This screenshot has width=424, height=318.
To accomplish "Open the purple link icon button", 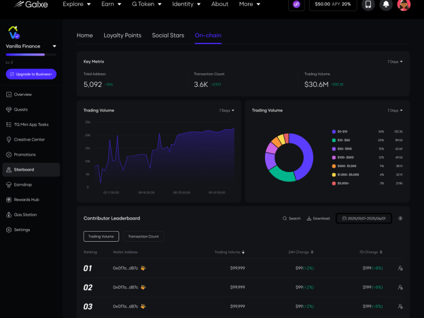I will pyautogui.click(x=296, y=4).
